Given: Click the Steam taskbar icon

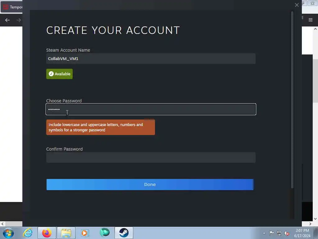Looking at the screenshot, I should pyautogui.click(x=124, y=233).
